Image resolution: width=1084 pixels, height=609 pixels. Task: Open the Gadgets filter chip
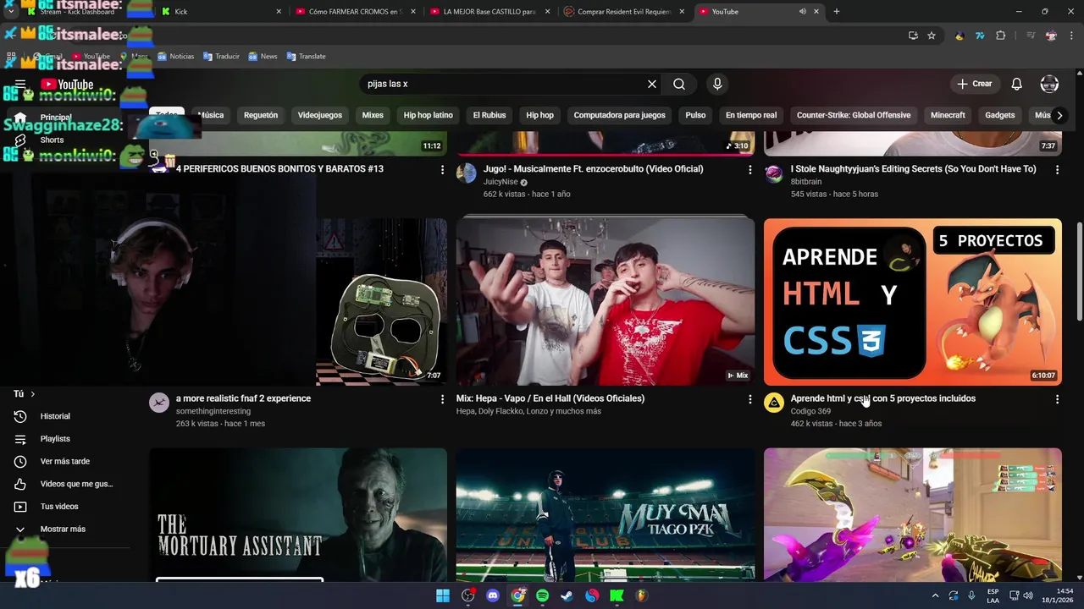pos(1000,115)
